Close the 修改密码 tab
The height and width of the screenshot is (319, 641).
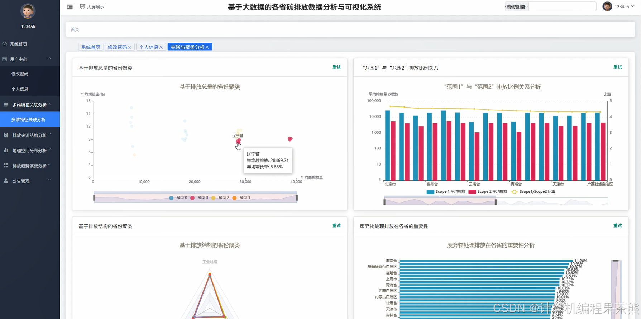point(130,47)
